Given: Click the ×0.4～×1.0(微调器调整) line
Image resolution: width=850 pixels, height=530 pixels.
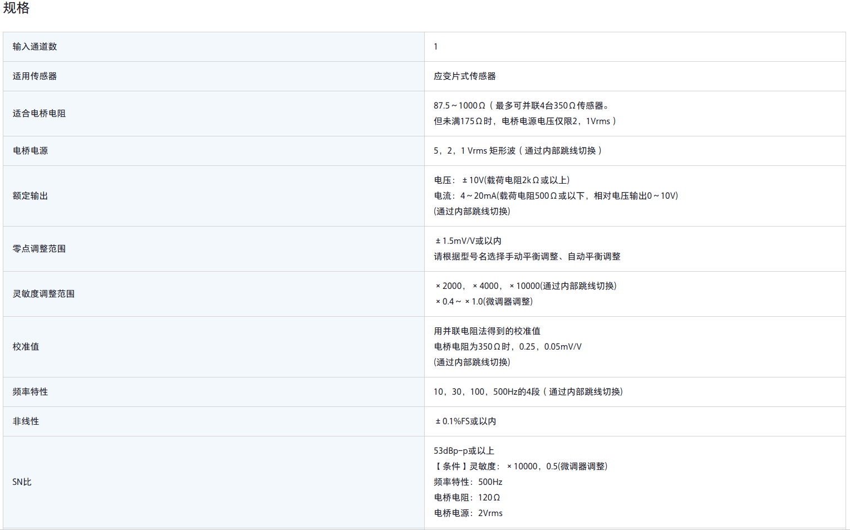Looking at the screenshot, I should click(484, 302).
